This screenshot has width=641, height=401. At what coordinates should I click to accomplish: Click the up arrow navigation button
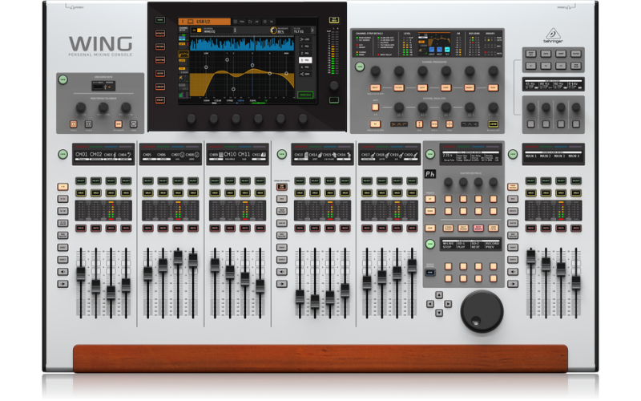[439, 295]
